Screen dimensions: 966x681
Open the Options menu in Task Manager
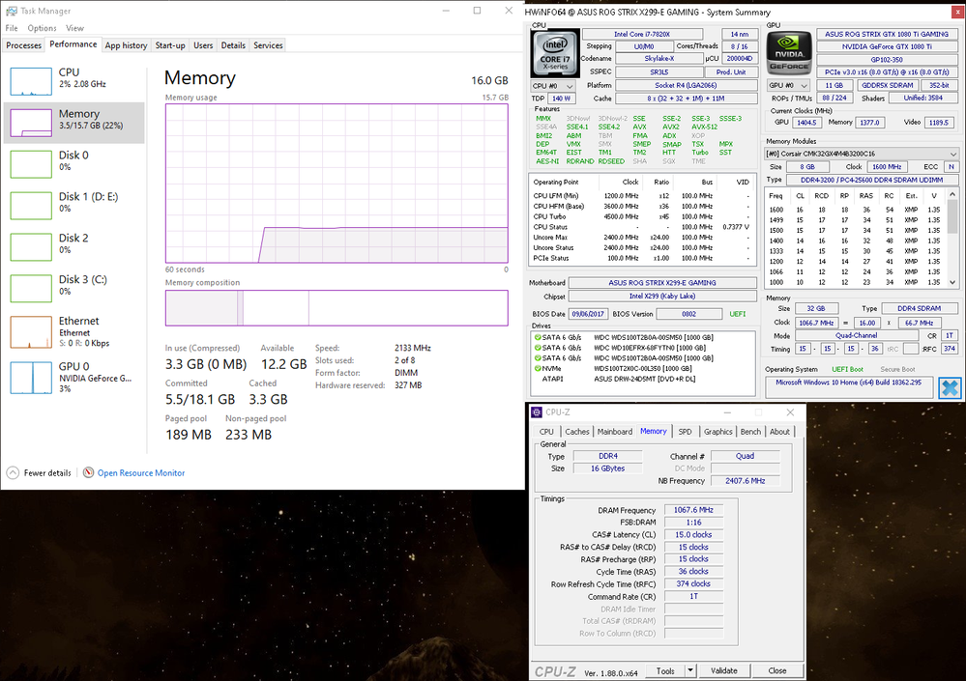pyautogui.click(x=42, y=28)
